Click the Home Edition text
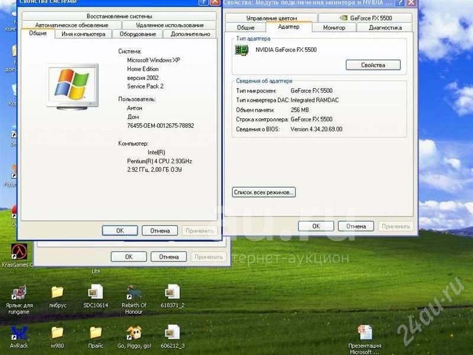Screen dimensions: 473x355 point(142,69)
